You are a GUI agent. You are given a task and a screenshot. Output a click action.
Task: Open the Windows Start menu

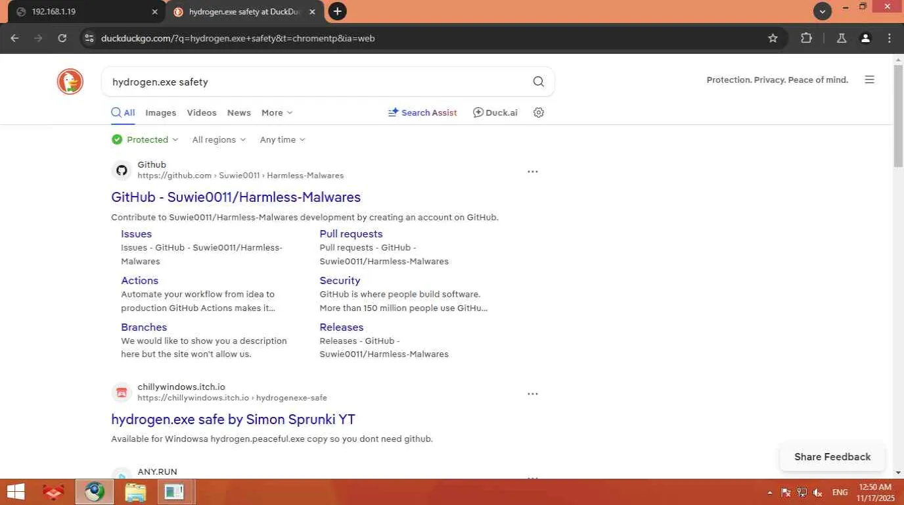pos(16,492)
